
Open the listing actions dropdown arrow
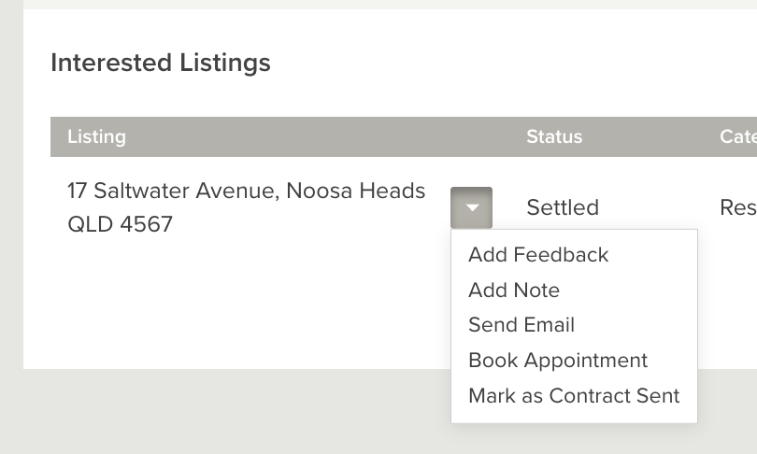(x=471, y=207)
